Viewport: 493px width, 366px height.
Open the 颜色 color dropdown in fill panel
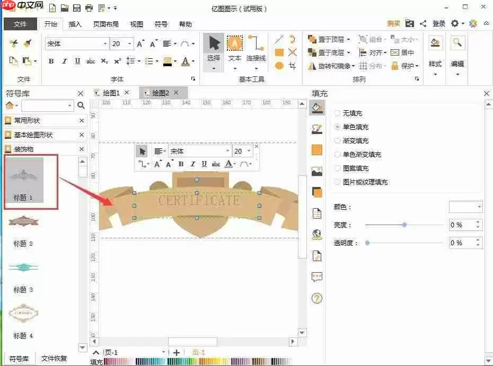[x=465, y=207]
